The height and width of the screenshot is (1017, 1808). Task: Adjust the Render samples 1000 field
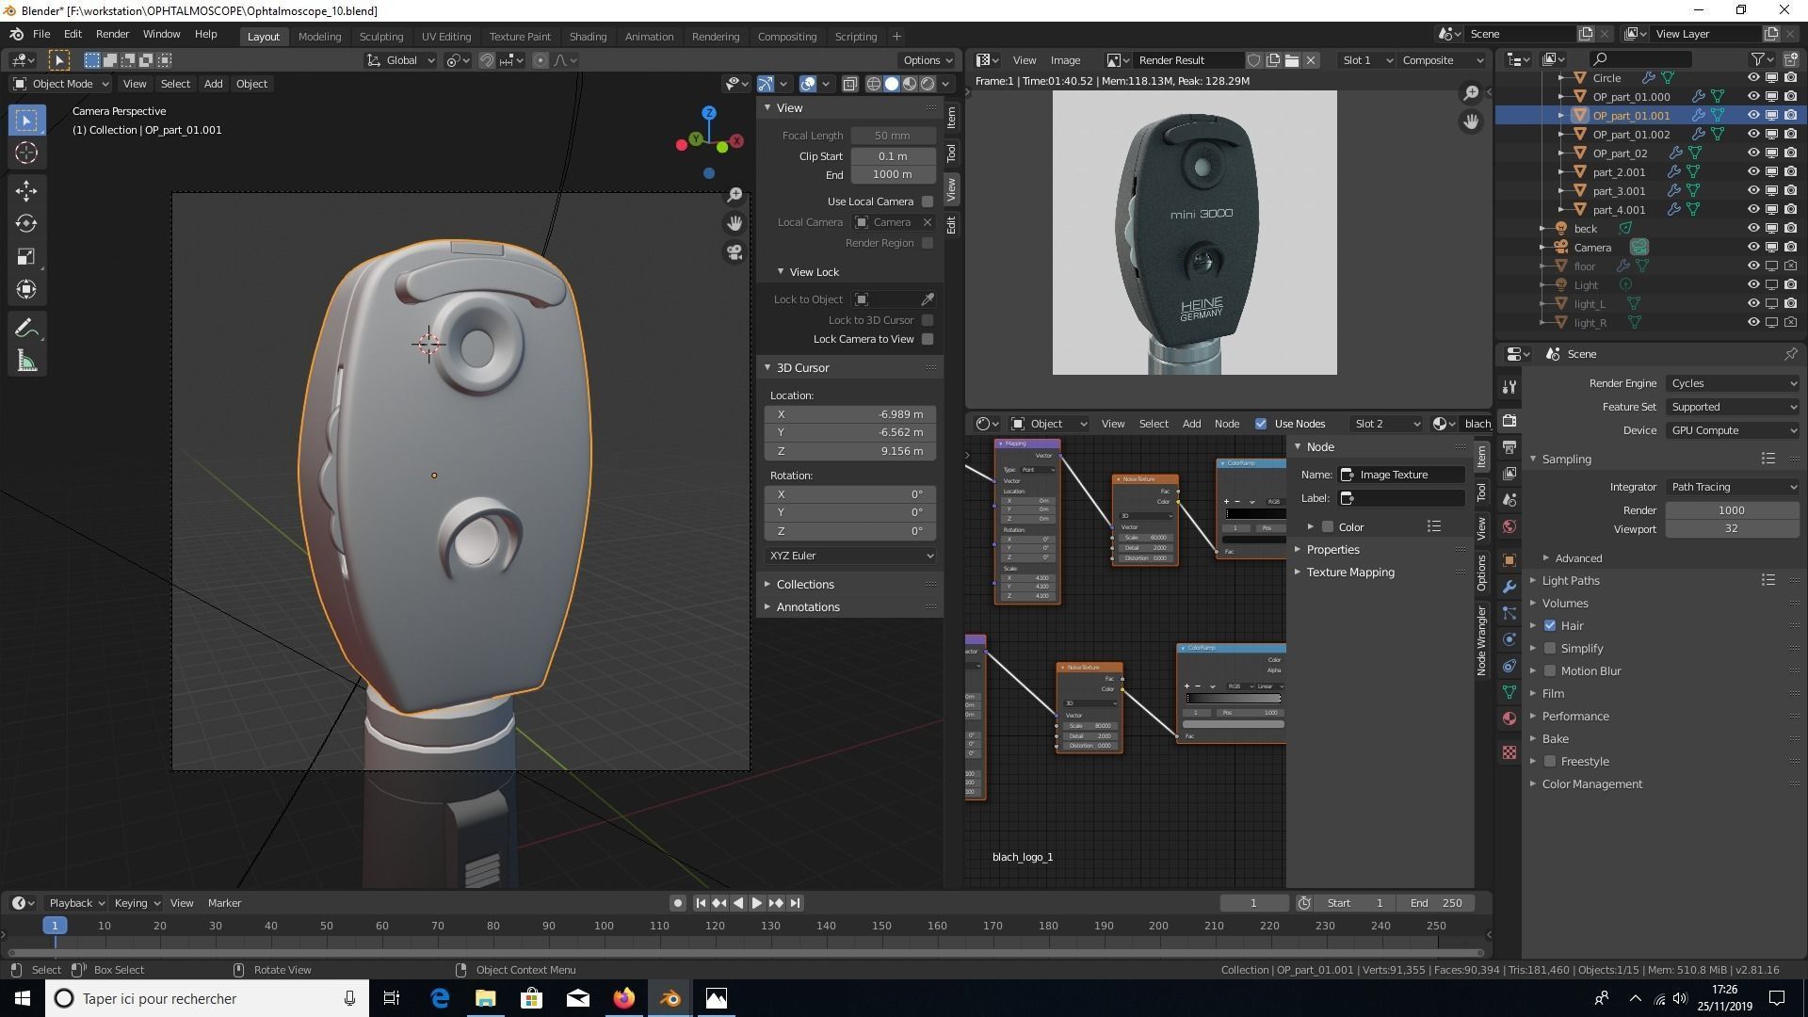[x=1733, y=510]
